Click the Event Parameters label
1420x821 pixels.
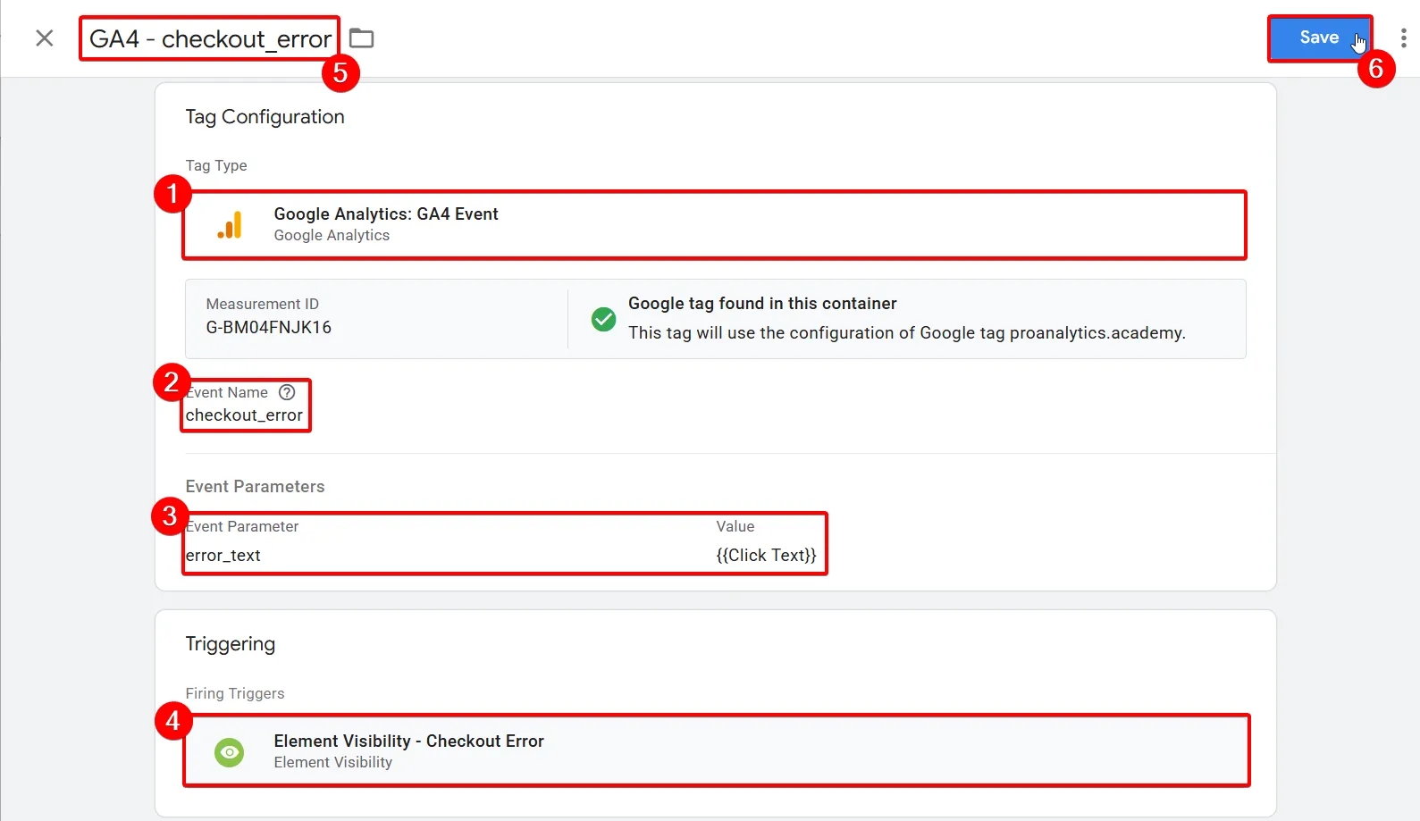255,486
